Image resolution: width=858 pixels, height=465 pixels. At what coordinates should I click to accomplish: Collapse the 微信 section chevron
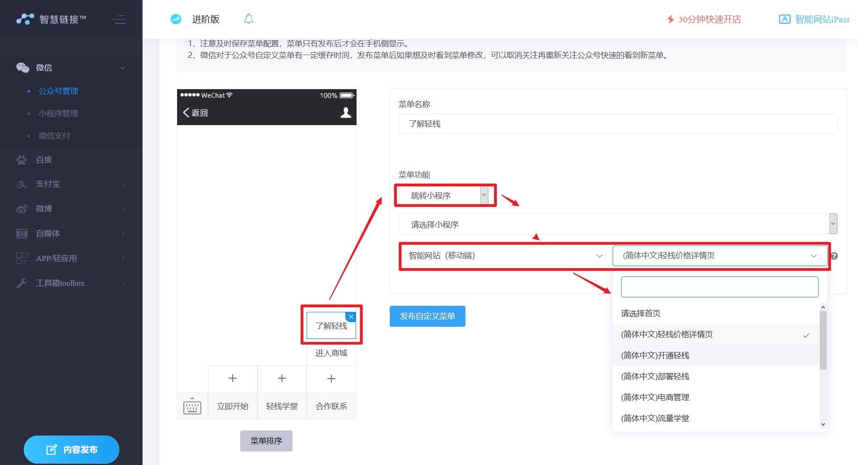(123, 68)
